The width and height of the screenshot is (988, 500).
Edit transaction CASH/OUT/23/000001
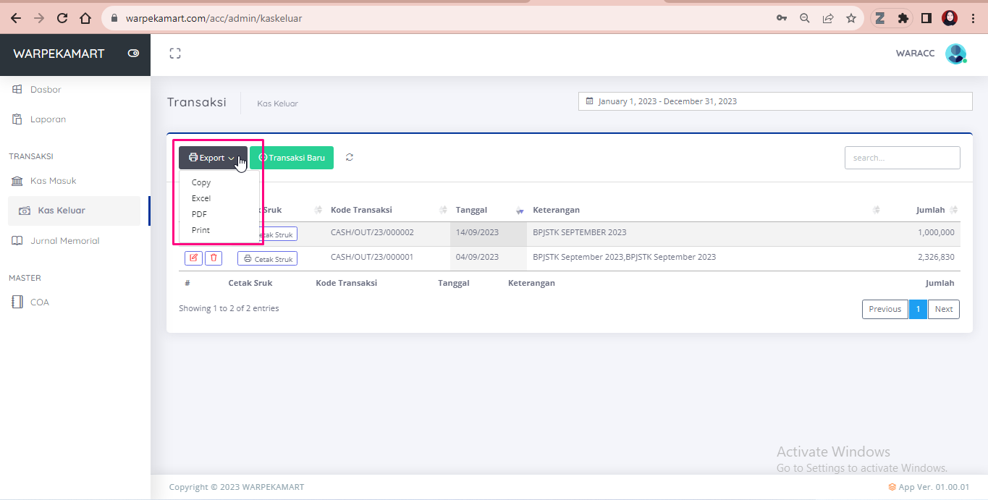coord(193,258)
